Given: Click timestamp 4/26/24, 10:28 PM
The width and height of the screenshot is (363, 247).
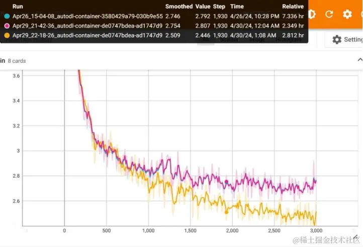Looking at the screenshot, I should (255, 16).
